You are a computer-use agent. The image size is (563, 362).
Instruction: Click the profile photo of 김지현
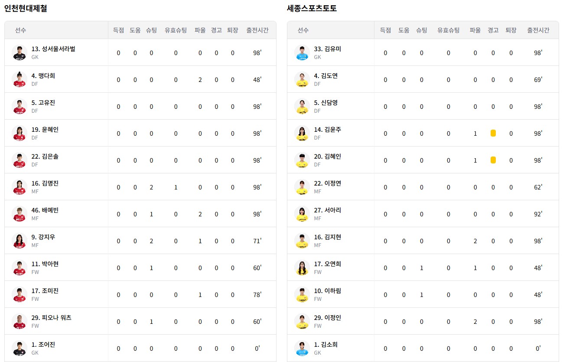point(302,241)
